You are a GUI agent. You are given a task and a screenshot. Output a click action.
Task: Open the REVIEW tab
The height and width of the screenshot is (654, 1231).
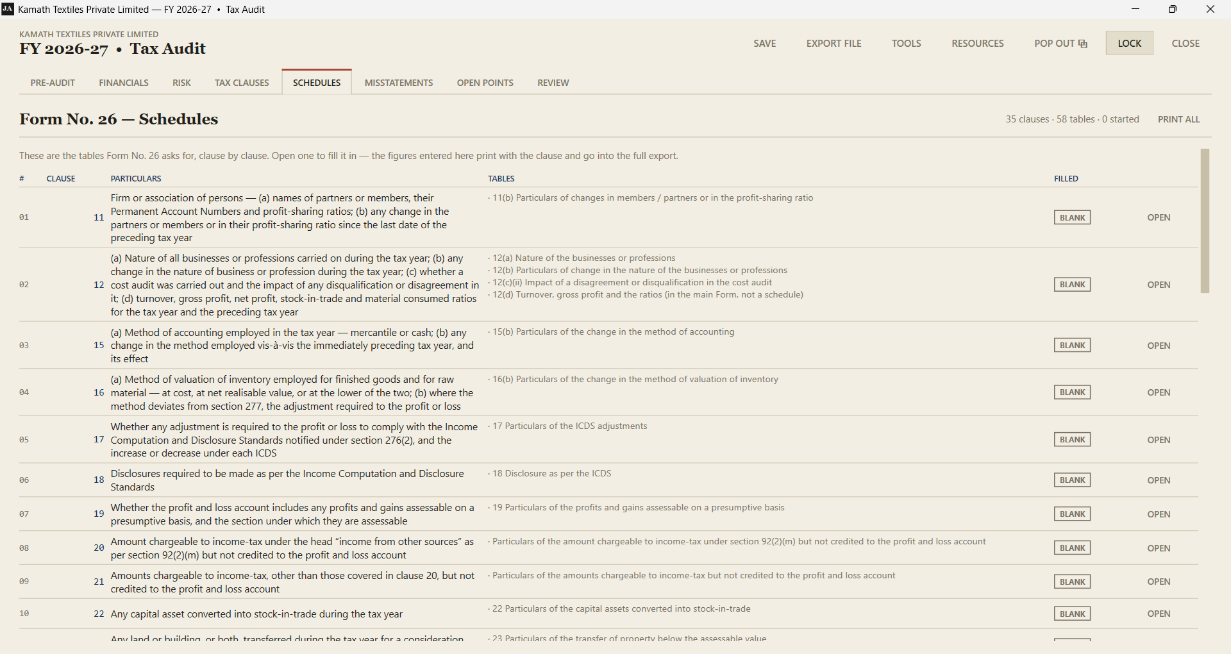(x=553, y=83)
